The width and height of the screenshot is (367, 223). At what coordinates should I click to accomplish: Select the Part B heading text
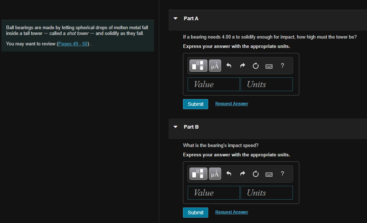(x=191, y=127)
